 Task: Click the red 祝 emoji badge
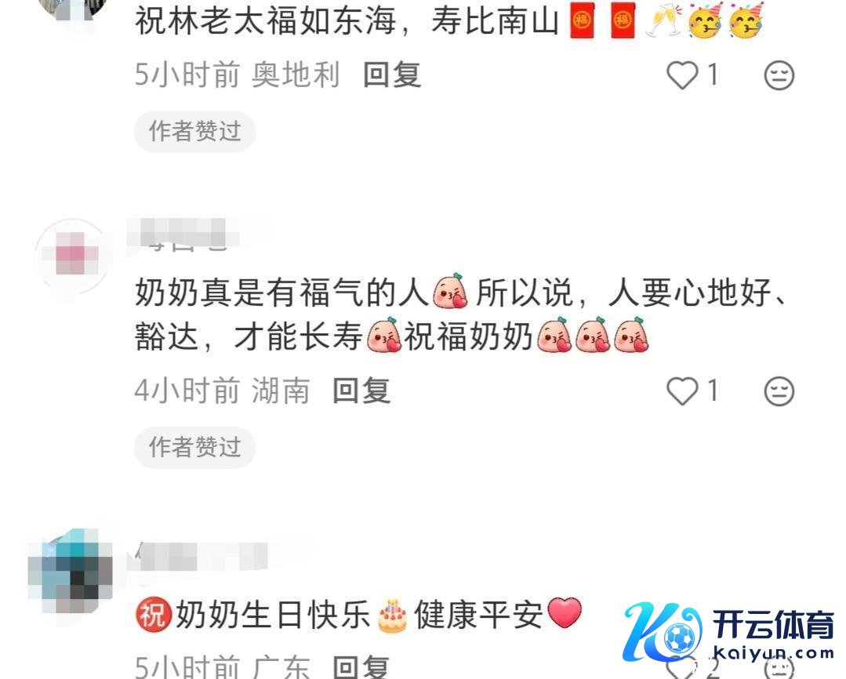point(153,615)
